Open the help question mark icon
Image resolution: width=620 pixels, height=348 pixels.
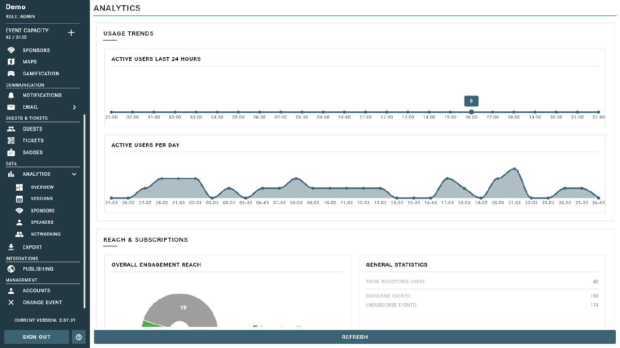coord(79,337)
